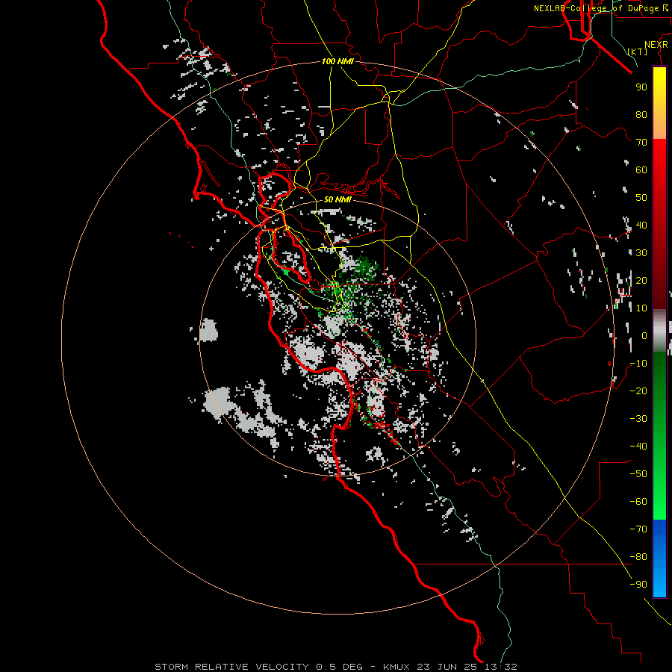The width and height of the screenshot is (672, 672).
Task: Click the -30 value on the velocity scale
Action: pos(638,419)
